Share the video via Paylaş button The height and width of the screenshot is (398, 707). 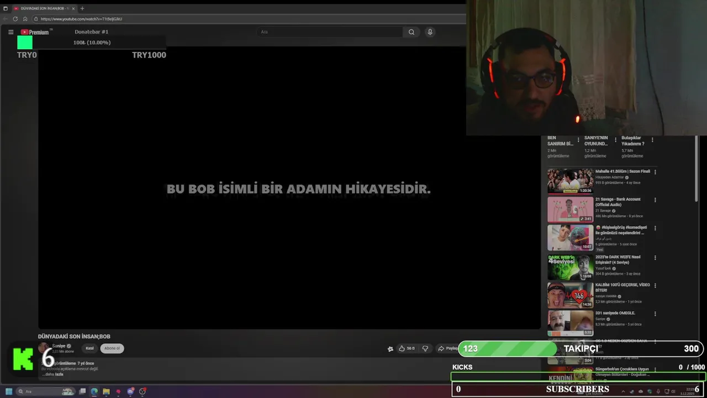(448, 348)
